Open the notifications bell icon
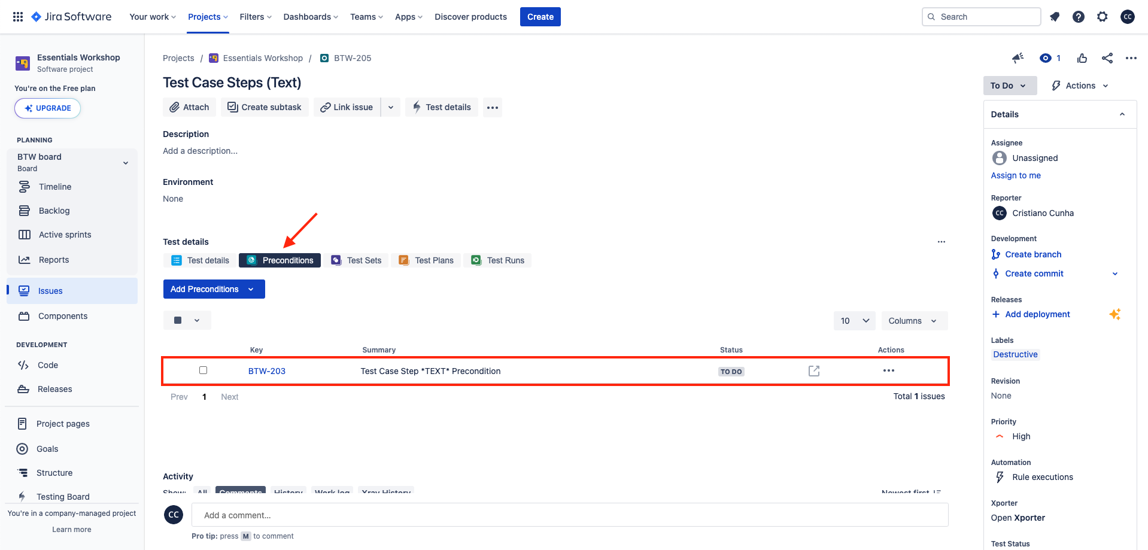The height and width of the screenshot is (550, 1148). click(1055, 17)
